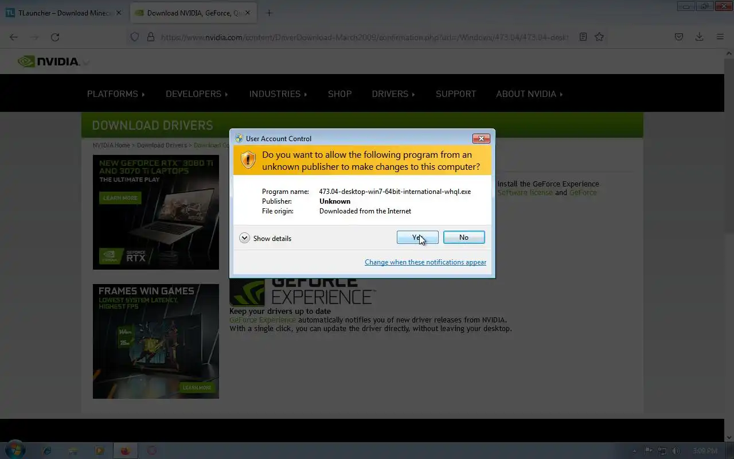Open the Firefox downloads panel

coord(700,37)
